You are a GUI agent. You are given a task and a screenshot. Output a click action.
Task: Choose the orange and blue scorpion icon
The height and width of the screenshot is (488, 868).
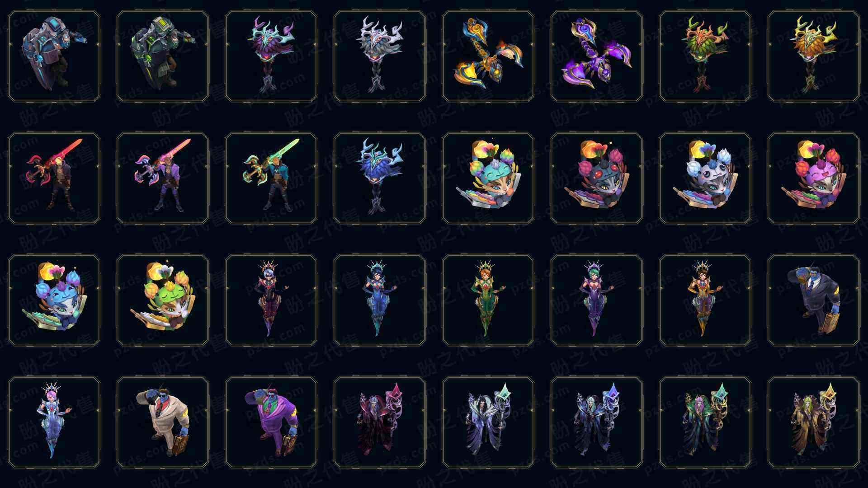tap(488, 56)
